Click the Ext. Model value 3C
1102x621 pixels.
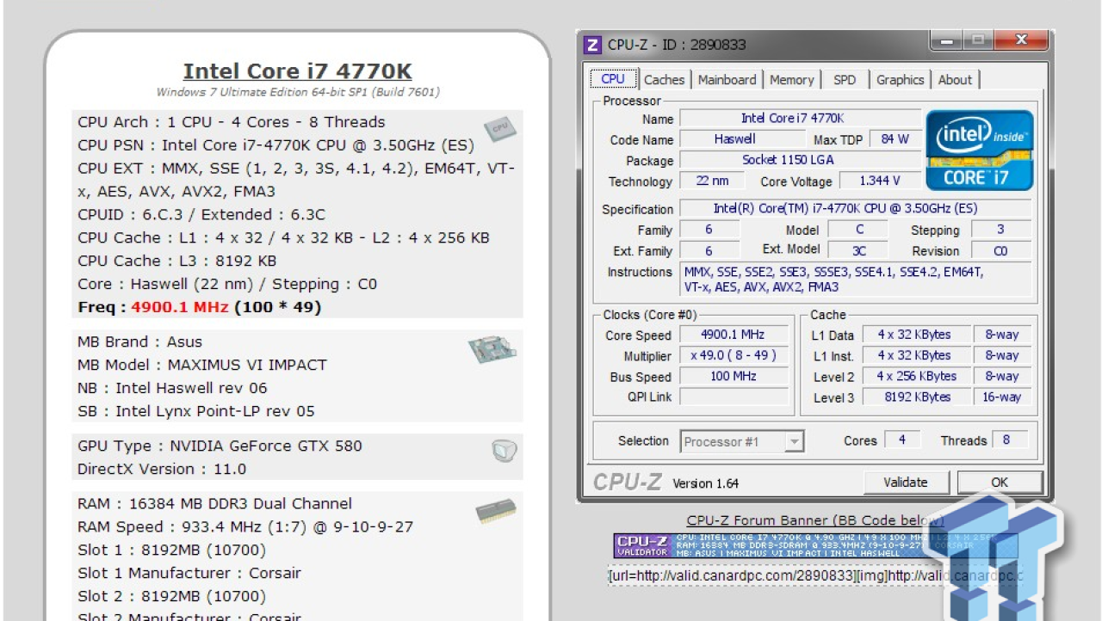(x=858, y=251)
